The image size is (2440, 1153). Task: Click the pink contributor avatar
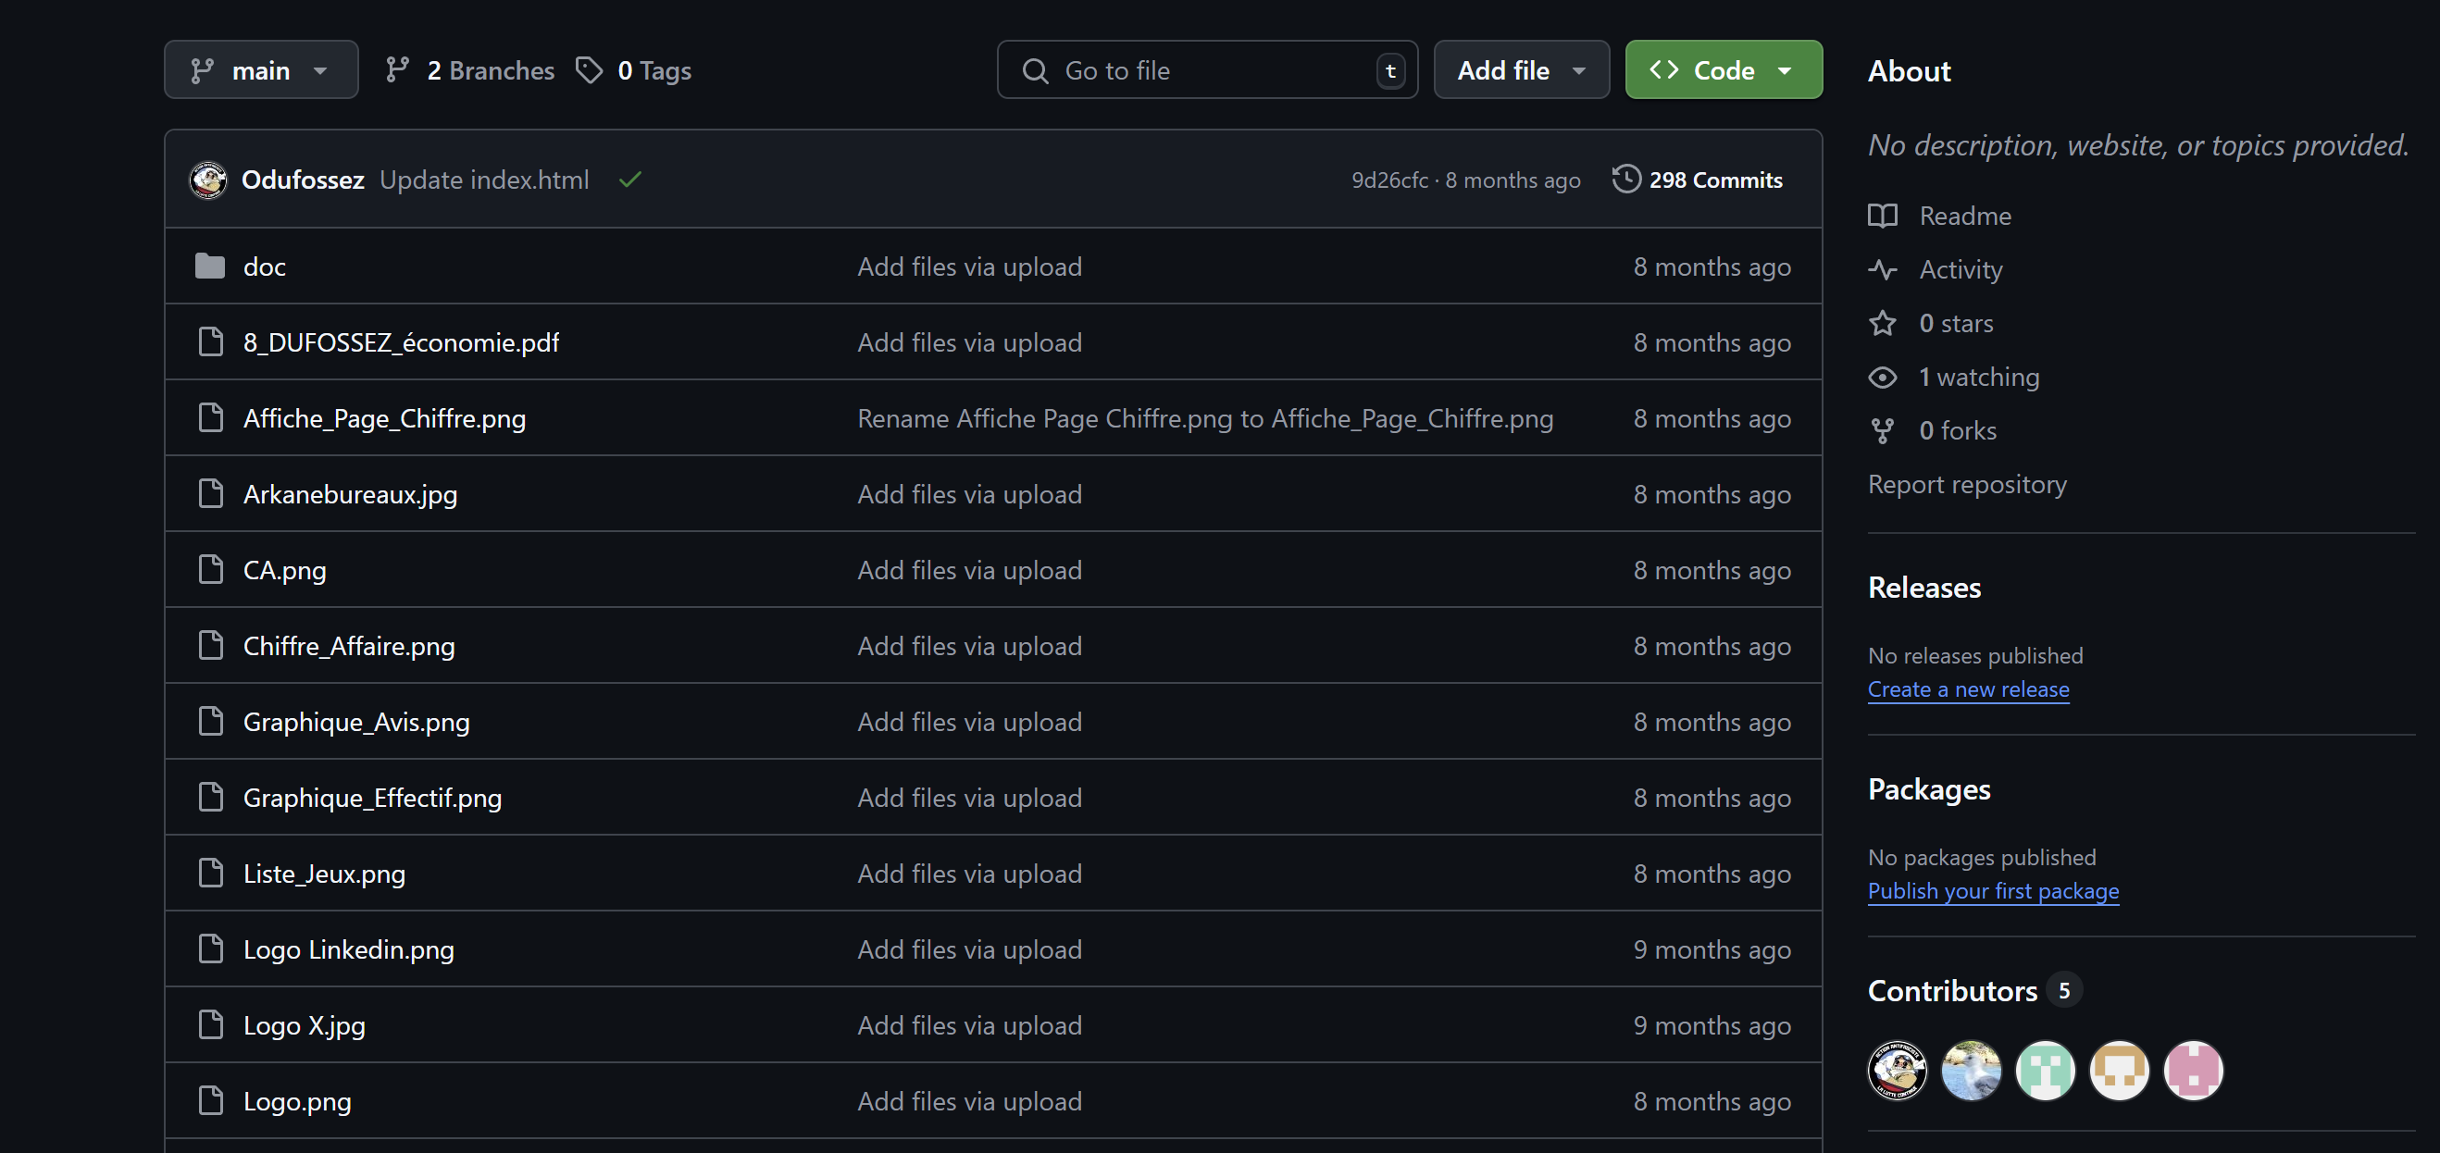click(x=2192, y=1071)
